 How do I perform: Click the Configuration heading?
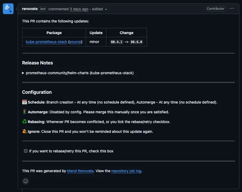point(37,92)
